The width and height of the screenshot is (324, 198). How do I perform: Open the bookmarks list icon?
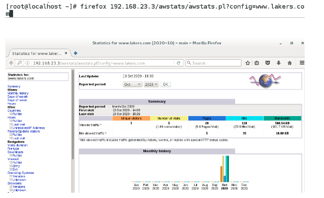click(x=257, y=63)
